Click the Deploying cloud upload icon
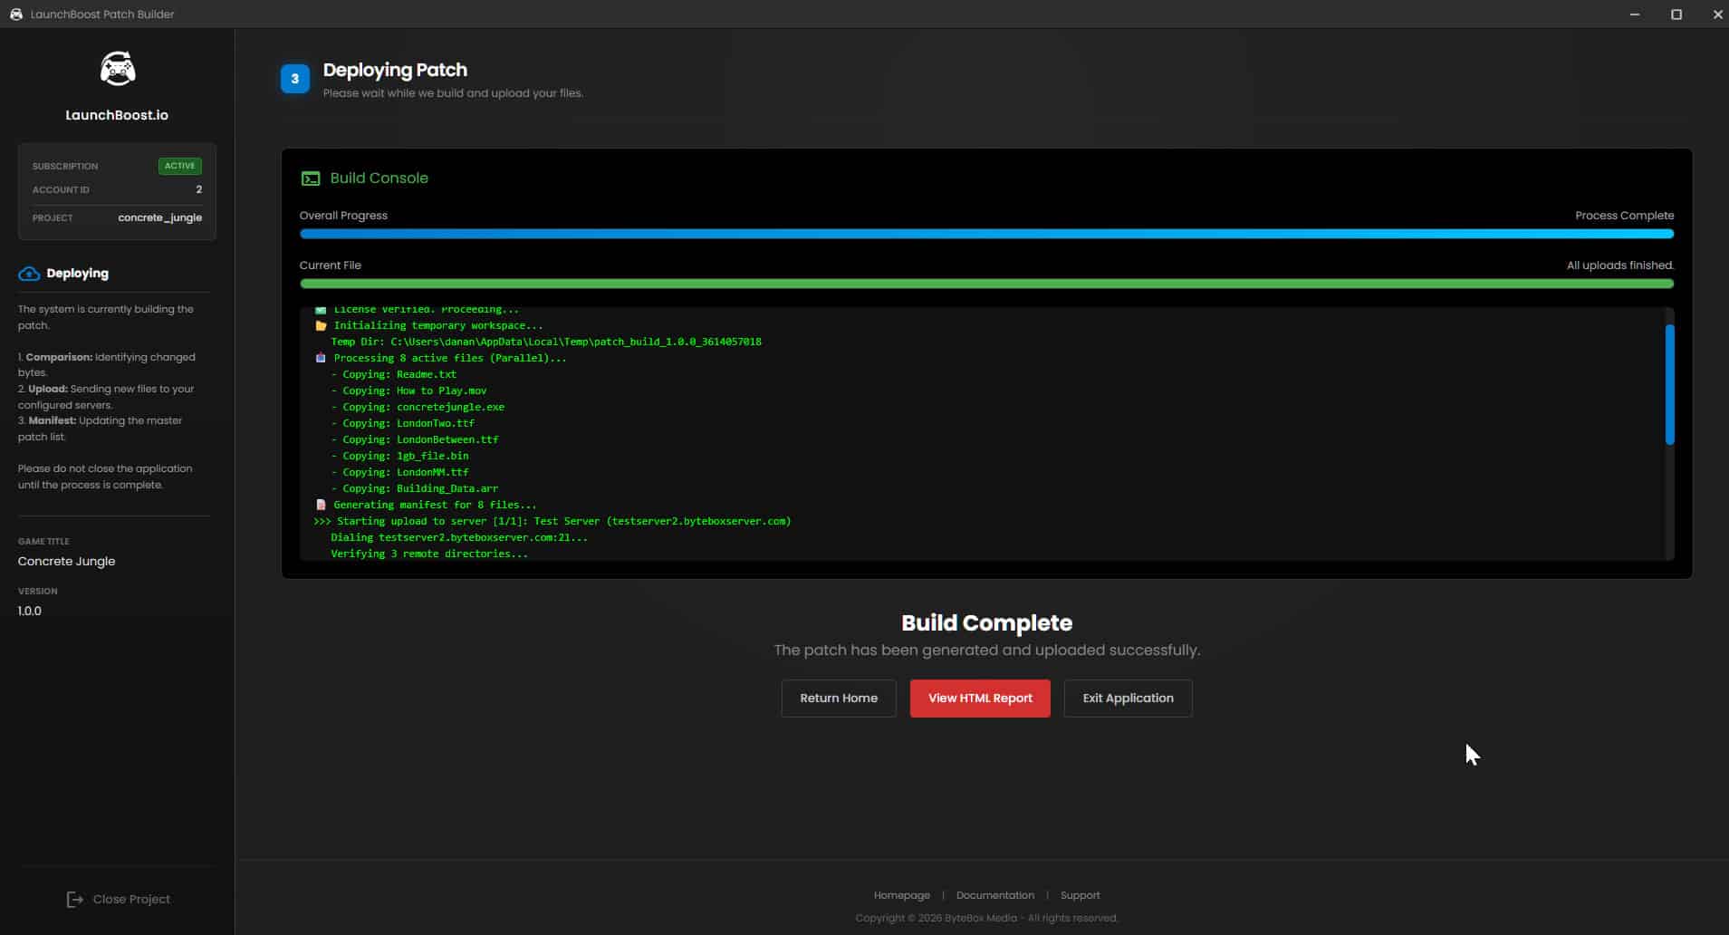This screenshot has height=935, width=1729. pos(29,274)
